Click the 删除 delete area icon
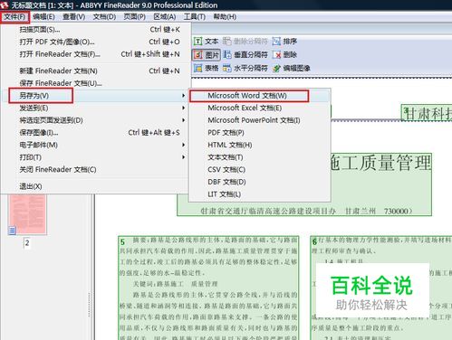This screenshot has height=340, width=452. pyautogui.click(x=276, y=54)
